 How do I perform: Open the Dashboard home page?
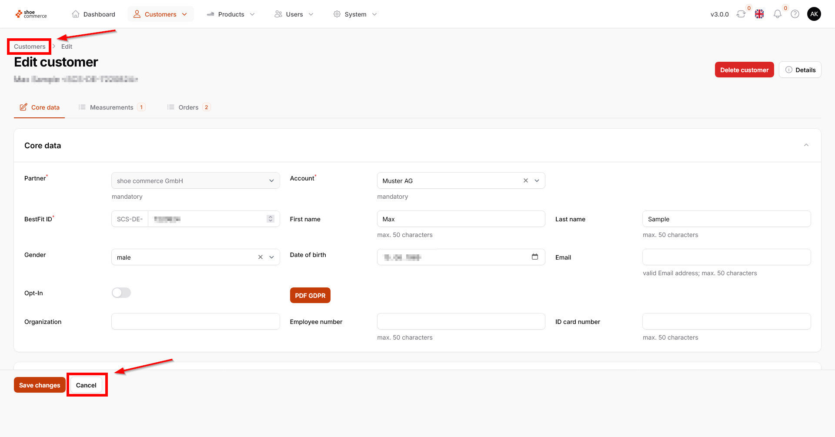(x=94, y=14)
